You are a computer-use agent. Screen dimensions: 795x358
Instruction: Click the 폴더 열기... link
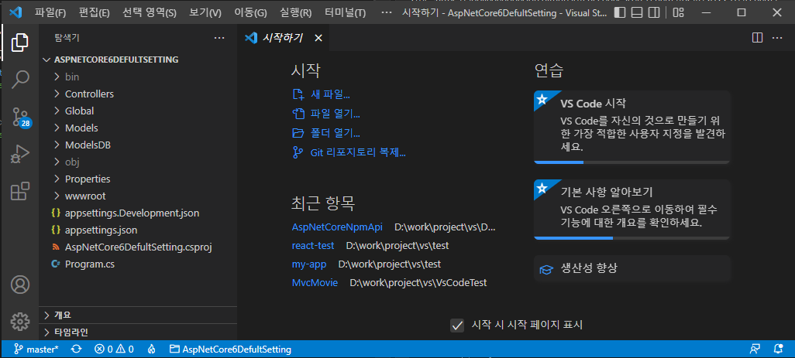click(326, 134)
